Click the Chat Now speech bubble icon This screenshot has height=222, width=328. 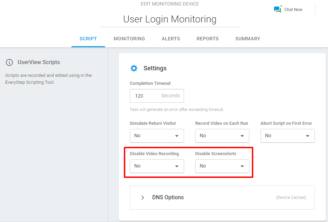coord(277,10)
